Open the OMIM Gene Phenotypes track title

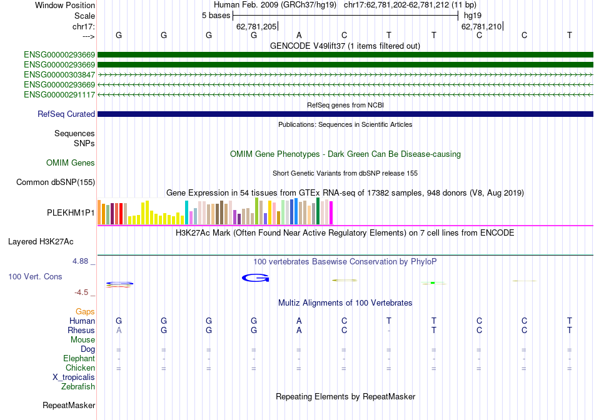pos(345,154)
